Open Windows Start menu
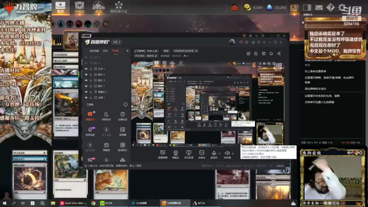This screenshot has width=368, height=207. coord(4,203)
